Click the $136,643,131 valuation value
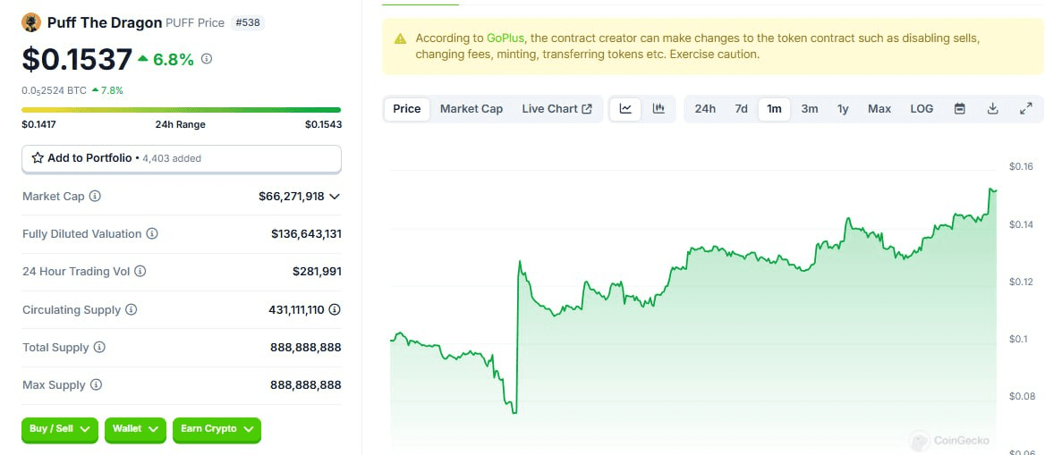Screen dimensions: 1045x455 click(306, 234)
